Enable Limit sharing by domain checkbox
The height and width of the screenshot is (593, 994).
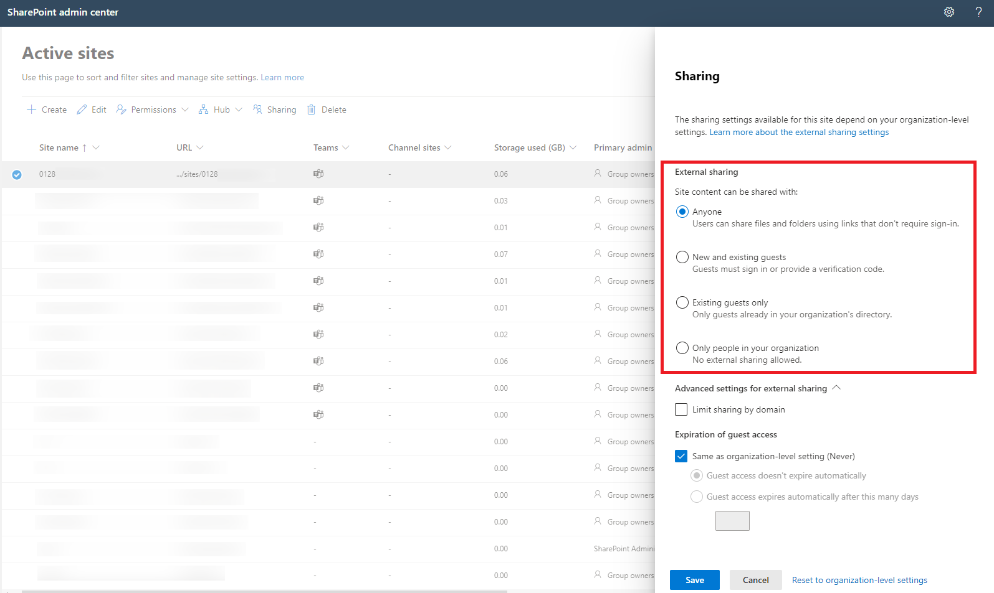coord(681,409)
